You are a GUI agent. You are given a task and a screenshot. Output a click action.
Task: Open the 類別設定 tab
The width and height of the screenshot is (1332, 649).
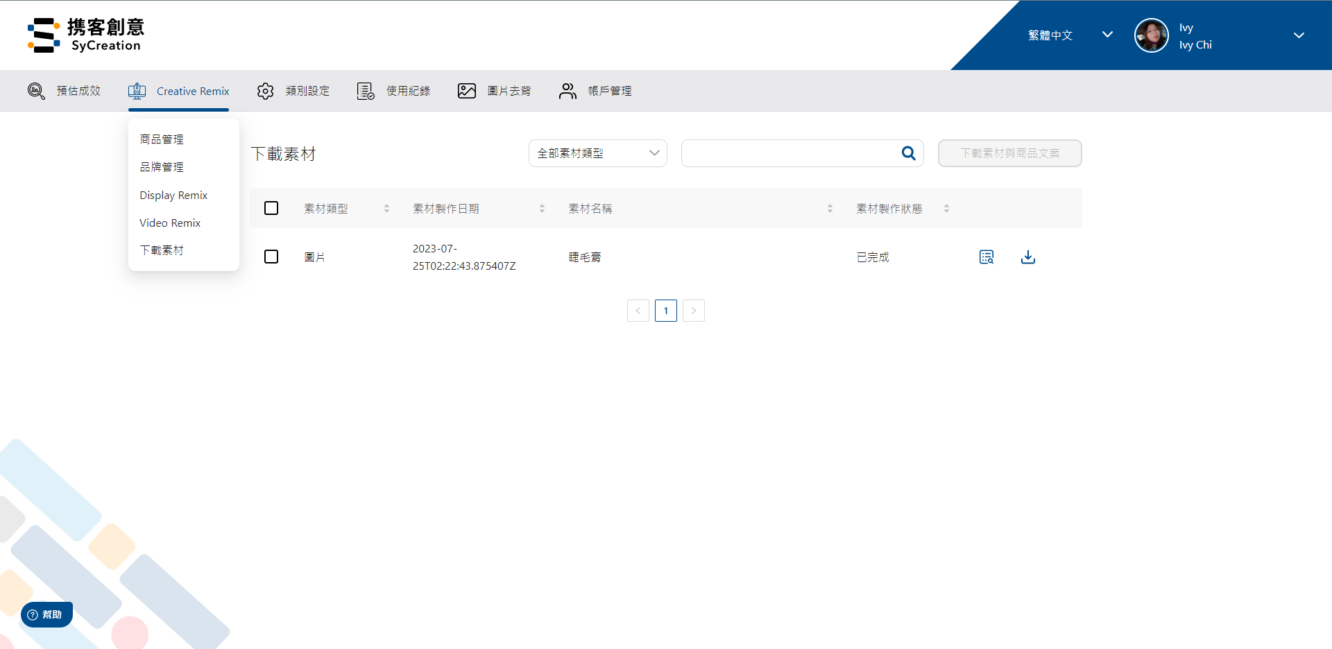pos(293,91)
